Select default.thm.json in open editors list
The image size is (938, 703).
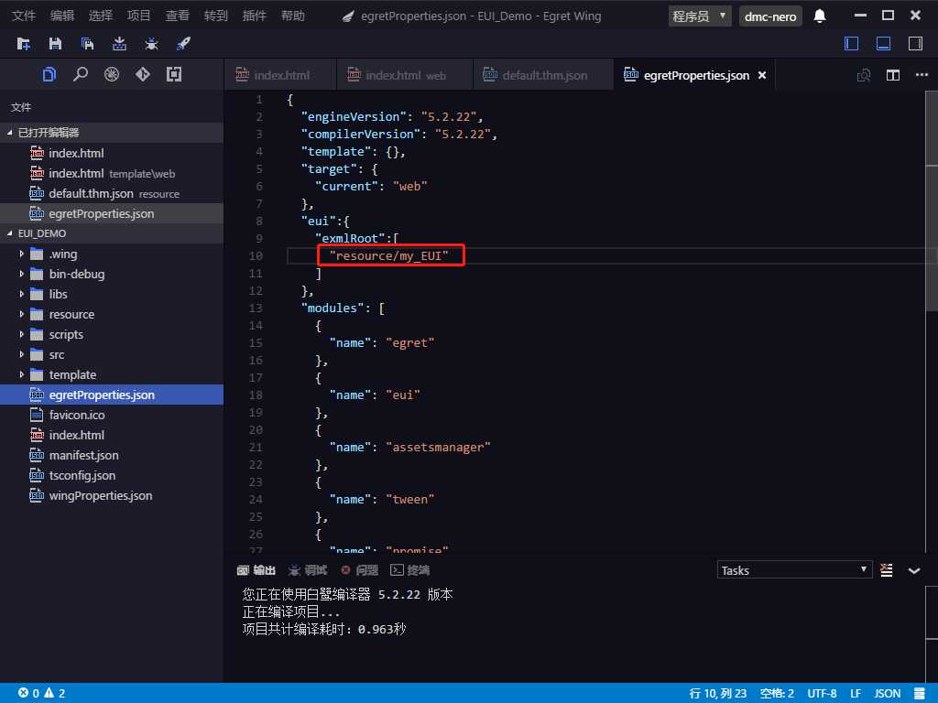pos(111,194)
